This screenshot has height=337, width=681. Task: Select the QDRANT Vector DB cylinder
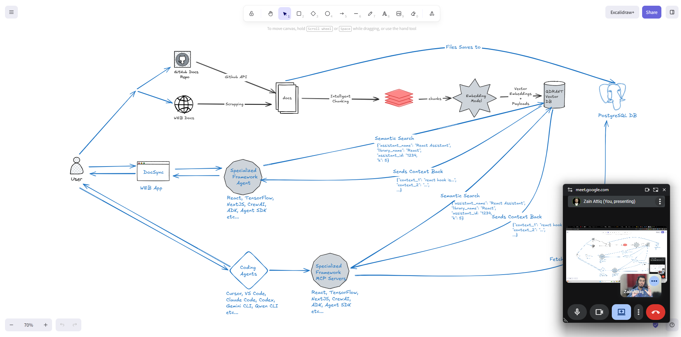[x=554, y=95]
